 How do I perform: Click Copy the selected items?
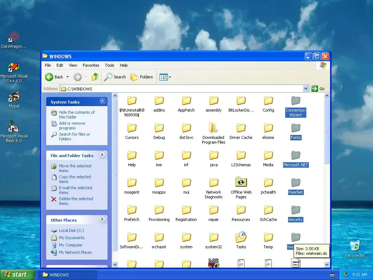coord(75,179)
